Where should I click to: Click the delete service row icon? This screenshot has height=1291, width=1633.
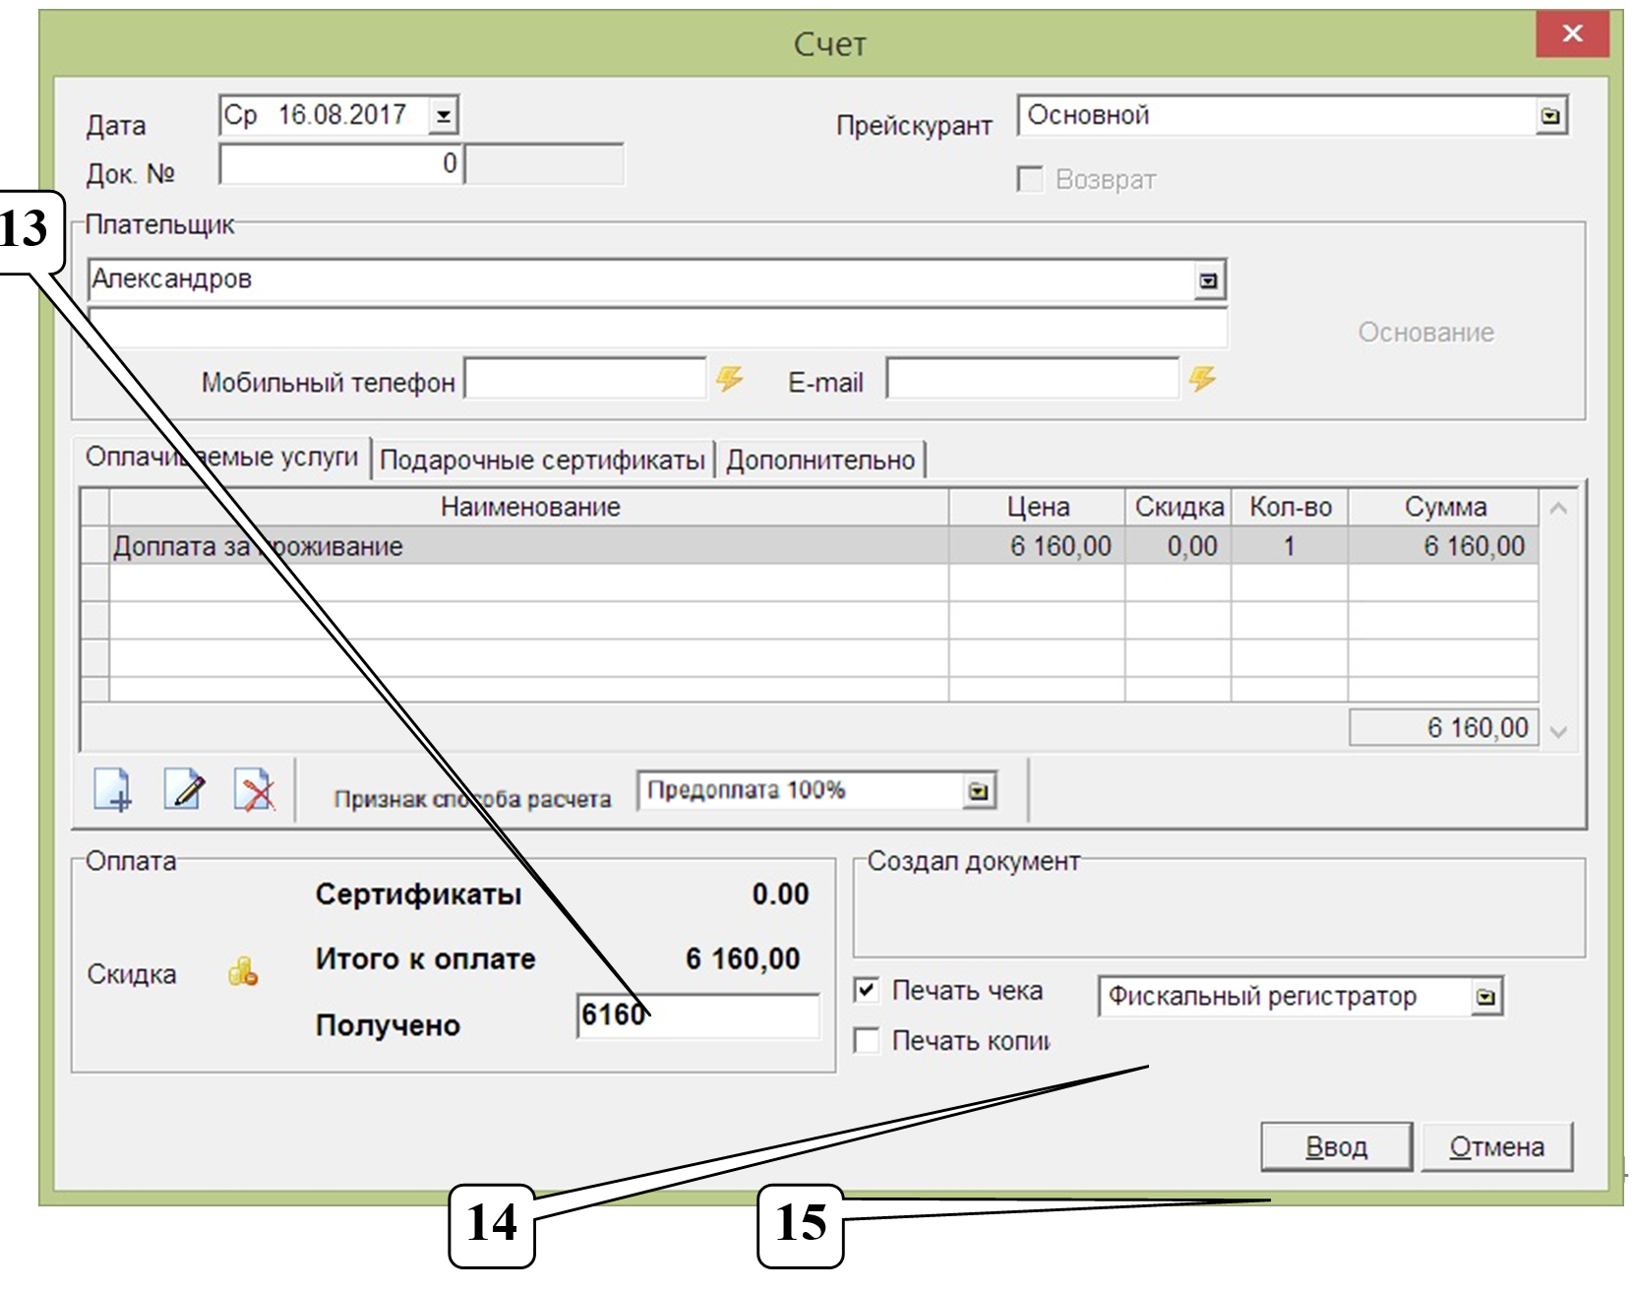pyautogui.click(x=255, y=790)
